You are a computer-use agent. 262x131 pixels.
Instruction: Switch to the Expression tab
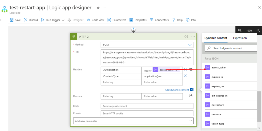point(240,38)
